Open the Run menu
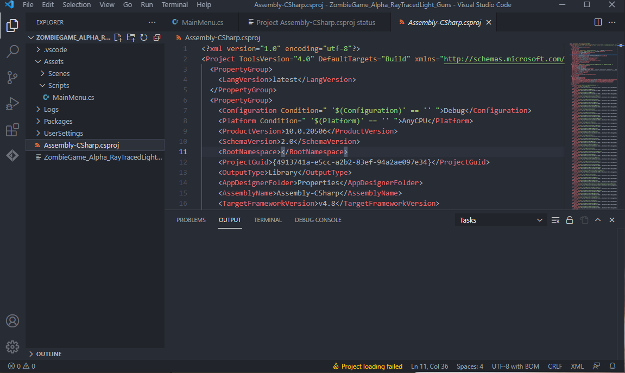Image resolution: width=625 pixels, height=373 pixels. (147, 5)
